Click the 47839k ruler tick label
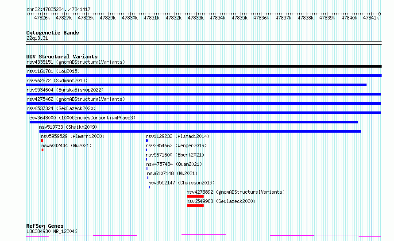 (327, 18)
